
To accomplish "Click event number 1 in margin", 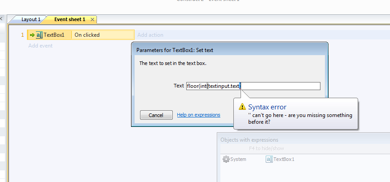I will tap(22, 35).
